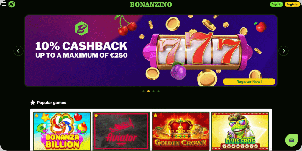302x151 pixels.
Task: Toggle favorite star on Aviator tile
Action: (x=96, y=116)
